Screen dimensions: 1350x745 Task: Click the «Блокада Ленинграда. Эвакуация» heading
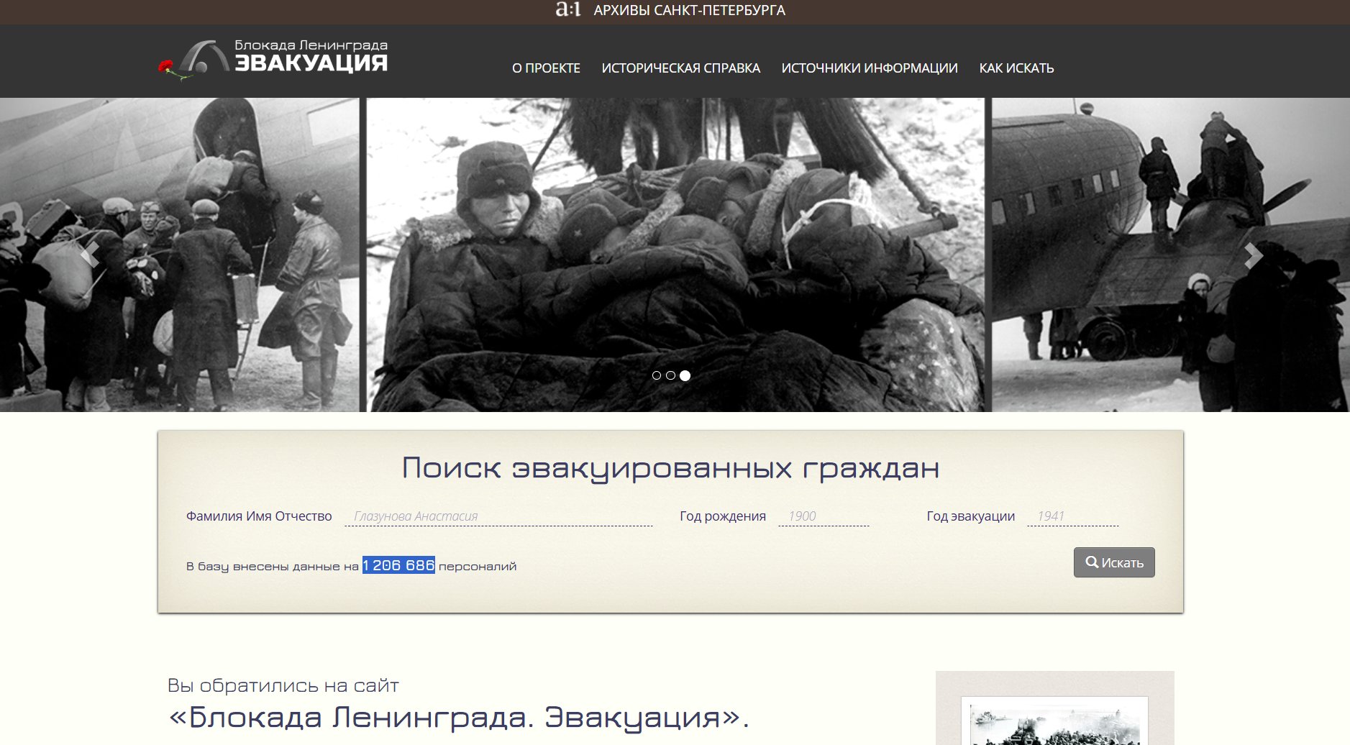(x=458, y=717)
